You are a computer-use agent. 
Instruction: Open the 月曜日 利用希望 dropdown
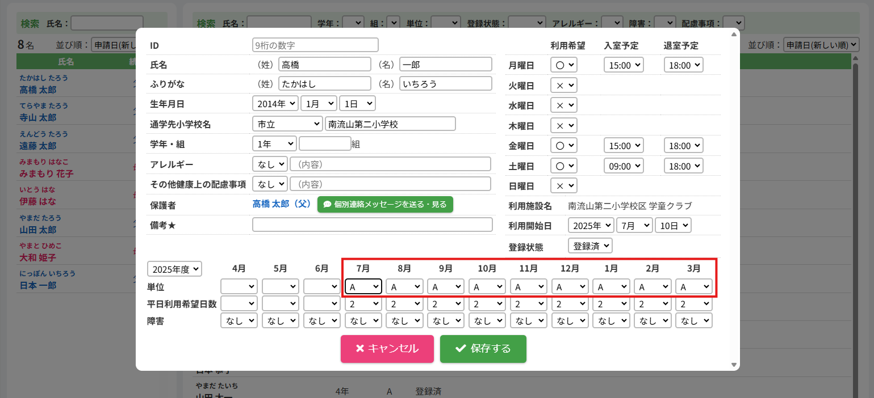click(563, 65)
